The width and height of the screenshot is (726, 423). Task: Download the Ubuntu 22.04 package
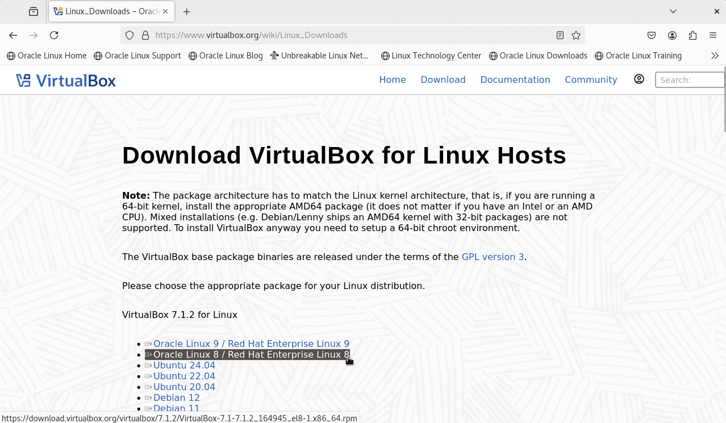[184, 376]
